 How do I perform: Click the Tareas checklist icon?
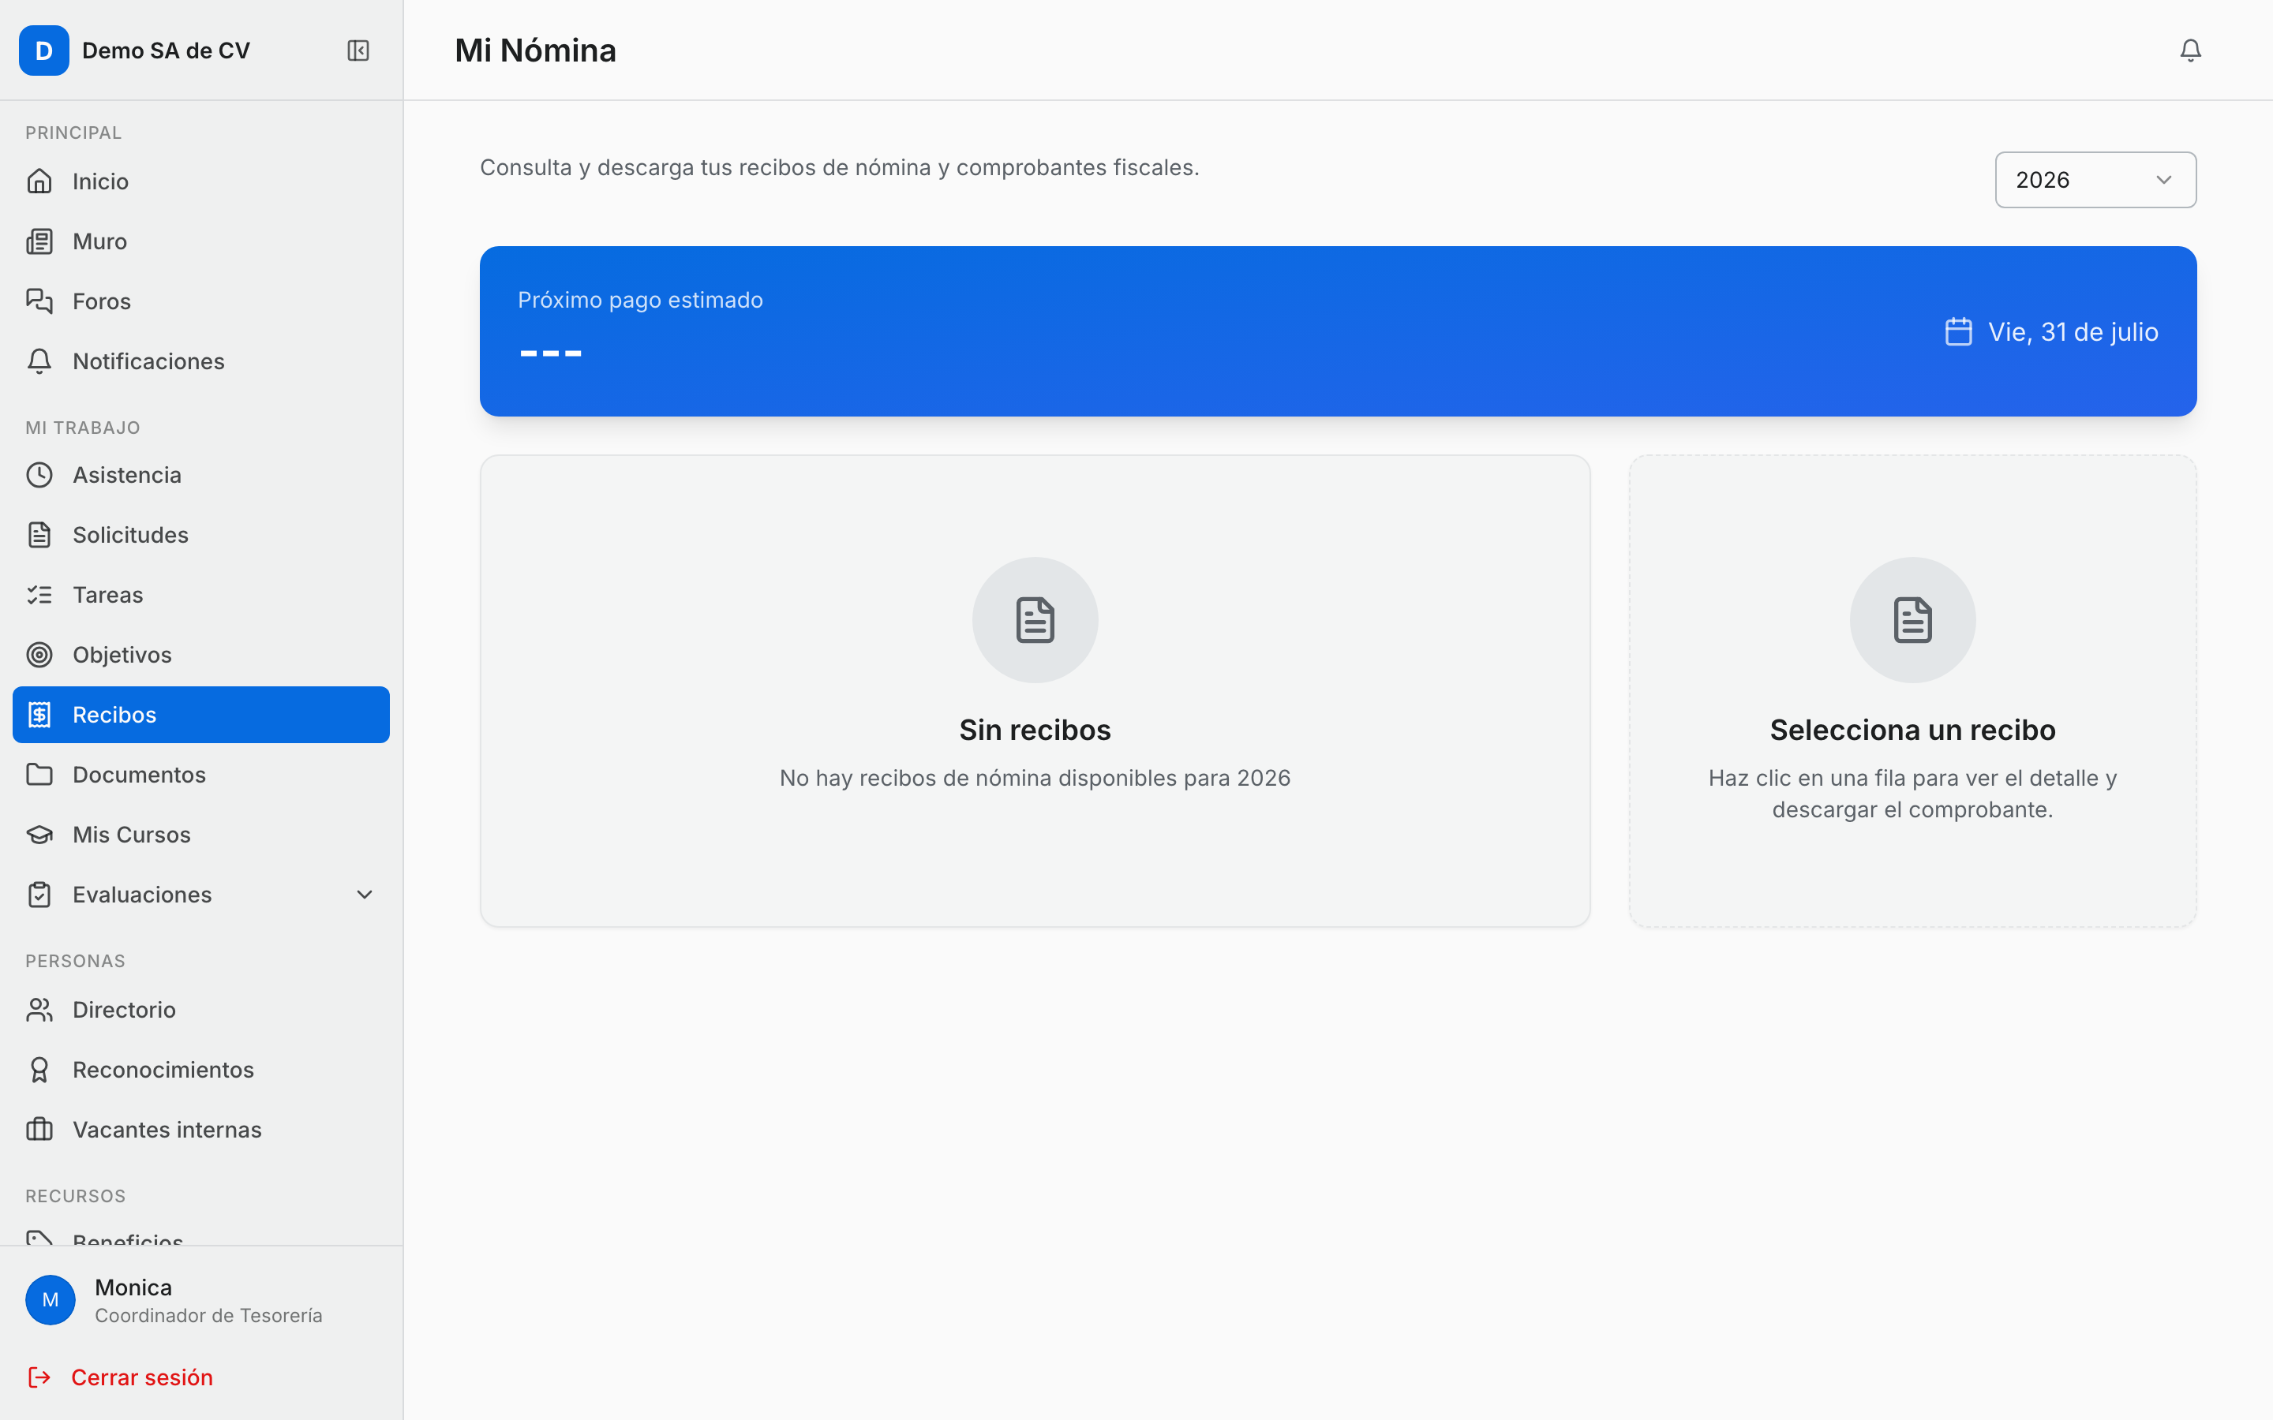point(39,596)
